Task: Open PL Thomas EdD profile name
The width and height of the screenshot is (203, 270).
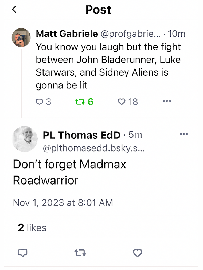Action: [x=82, y=135]
